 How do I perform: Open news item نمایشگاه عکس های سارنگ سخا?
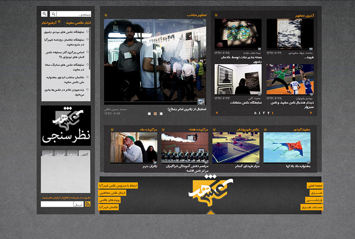[x=64, y=67]
